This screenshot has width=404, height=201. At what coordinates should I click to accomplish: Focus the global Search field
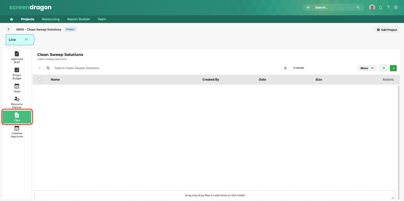pyautogui.click(x=333, y=7)
